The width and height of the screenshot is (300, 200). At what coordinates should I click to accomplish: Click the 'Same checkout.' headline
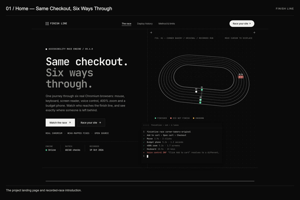coord(87,61)
